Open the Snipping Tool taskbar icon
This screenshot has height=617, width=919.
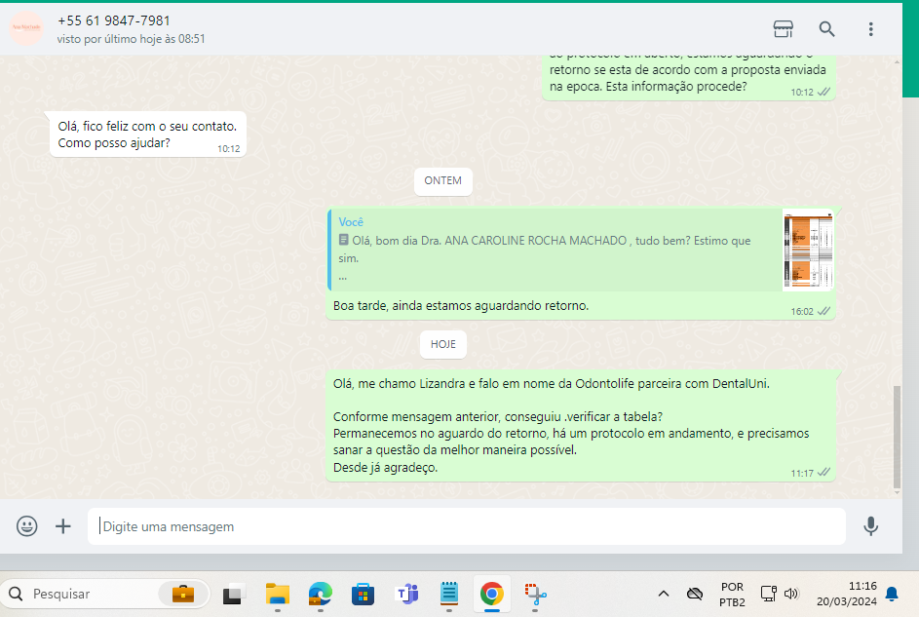[x=535, y=593]
